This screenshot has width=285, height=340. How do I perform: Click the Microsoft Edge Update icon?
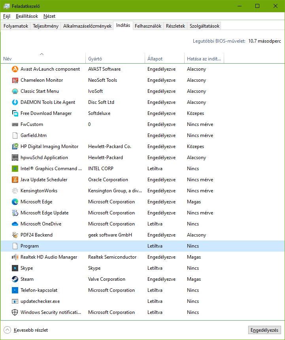coord(15,213)
